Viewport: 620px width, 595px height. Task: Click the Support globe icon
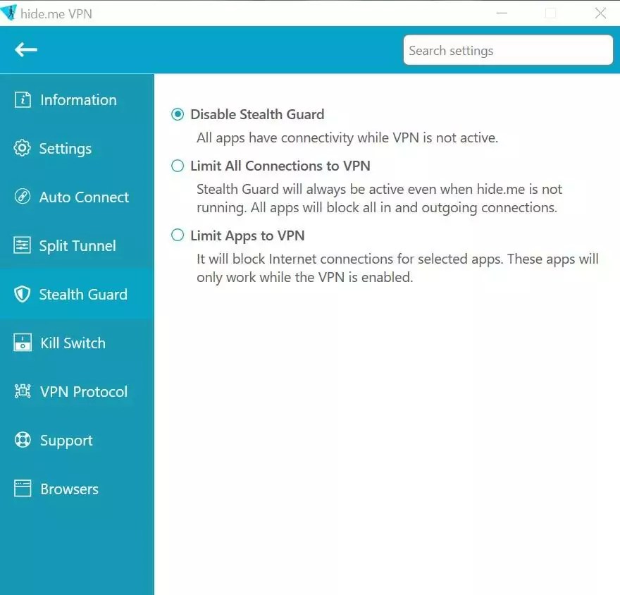22,440
